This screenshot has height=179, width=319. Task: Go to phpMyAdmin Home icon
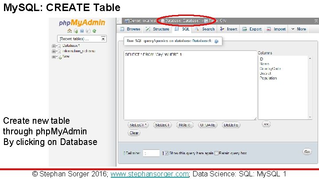(70, 31)
